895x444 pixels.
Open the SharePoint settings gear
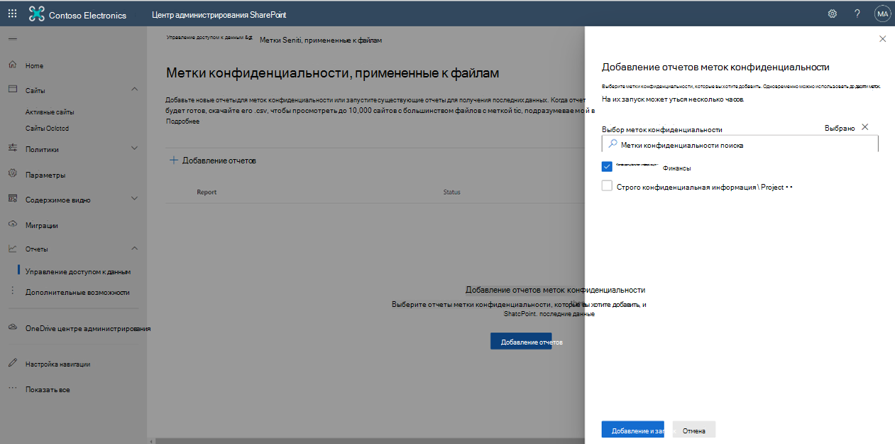832,13
